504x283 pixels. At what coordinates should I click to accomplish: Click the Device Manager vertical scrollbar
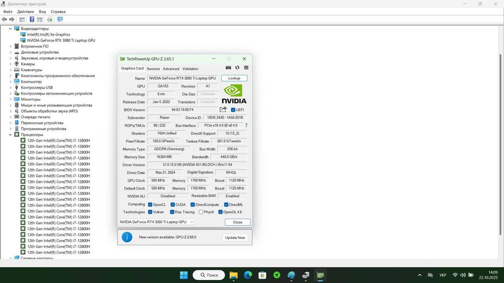500,144
